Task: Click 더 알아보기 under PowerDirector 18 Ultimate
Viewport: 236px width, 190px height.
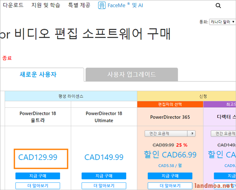Action: point(104,186)
